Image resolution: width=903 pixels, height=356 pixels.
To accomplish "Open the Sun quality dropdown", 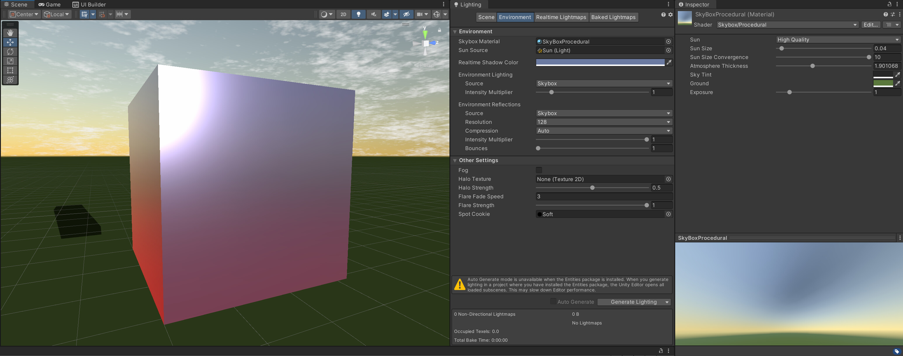I will point(838,40).
